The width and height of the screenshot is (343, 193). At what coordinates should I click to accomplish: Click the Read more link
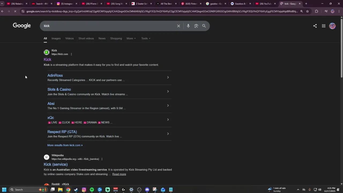point(119,174)
